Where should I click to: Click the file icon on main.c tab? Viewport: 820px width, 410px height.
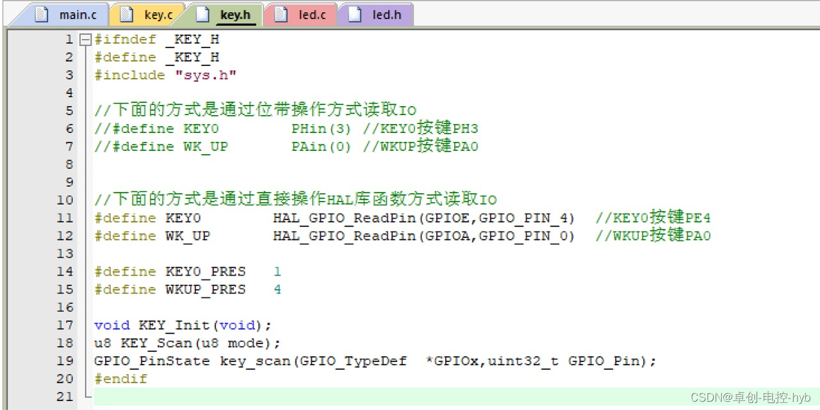(x=42, y=14)
